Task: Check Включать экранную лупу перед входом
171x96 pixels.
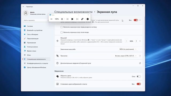Action: click(62, 27)
